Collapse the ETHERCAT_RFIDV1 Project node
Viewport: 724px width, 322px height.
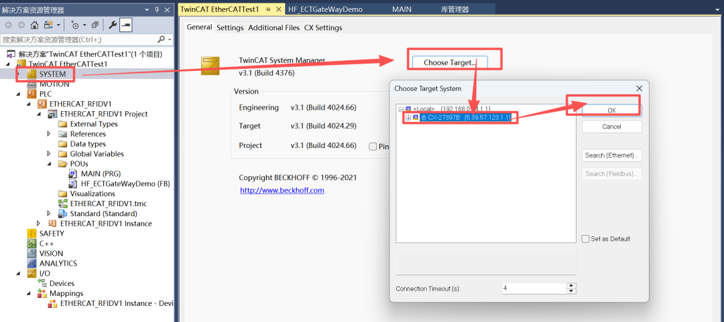40,114
